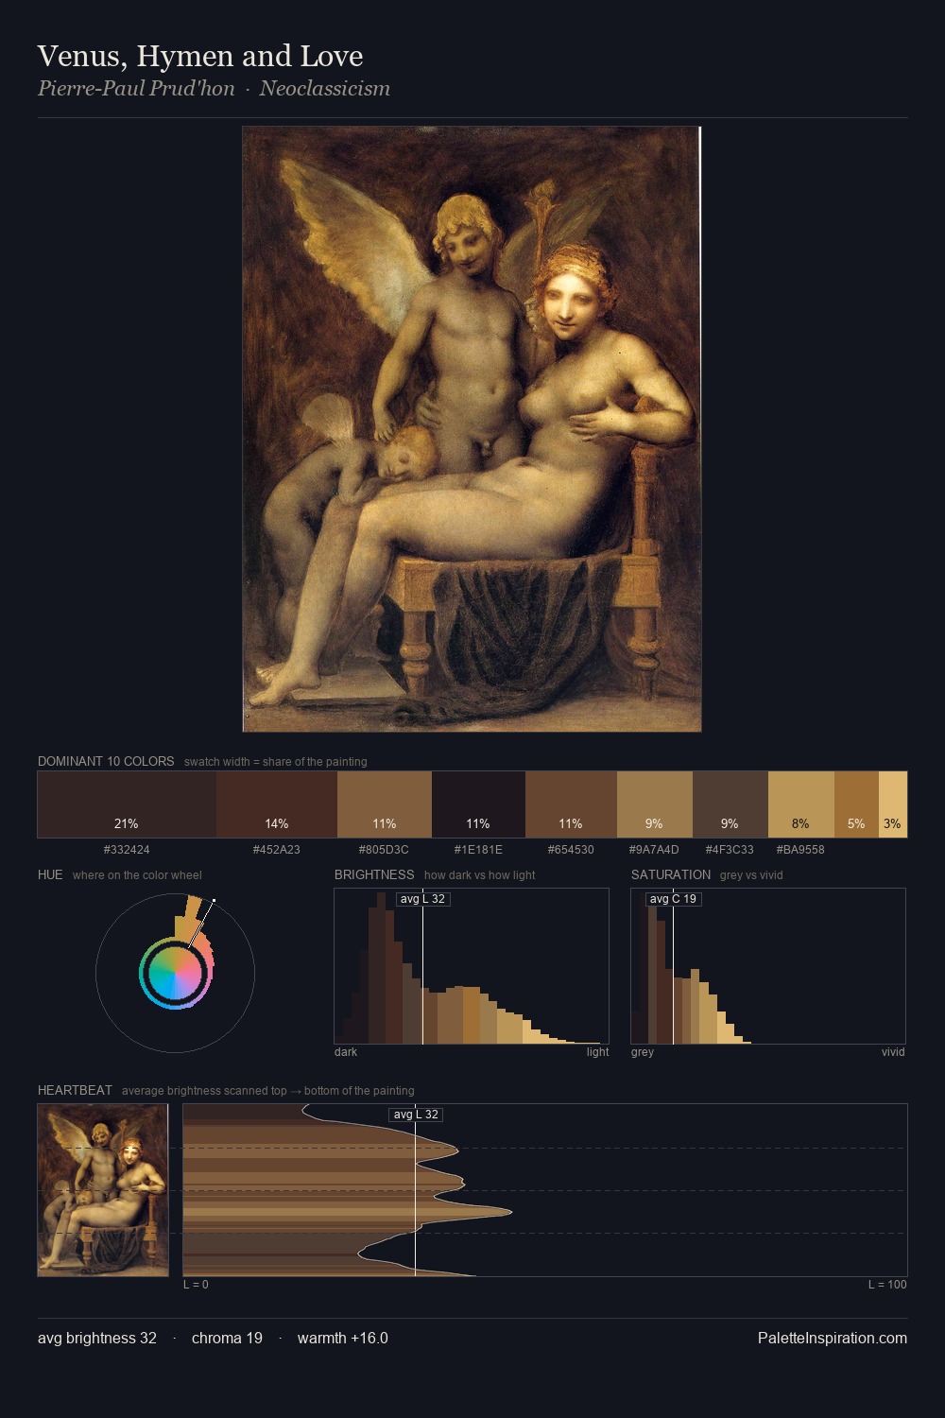This screenshot has width=945, height=1418.
Task: Click the heartbeat brightness-scan caption
Action: [267, 1091]
